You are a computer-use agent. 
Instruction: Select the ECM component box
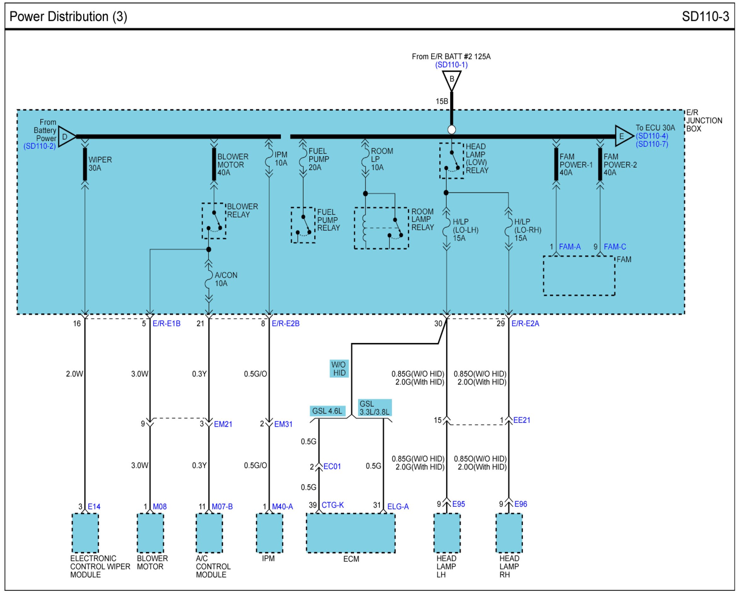pyautogui.click(x=351, y=533)
